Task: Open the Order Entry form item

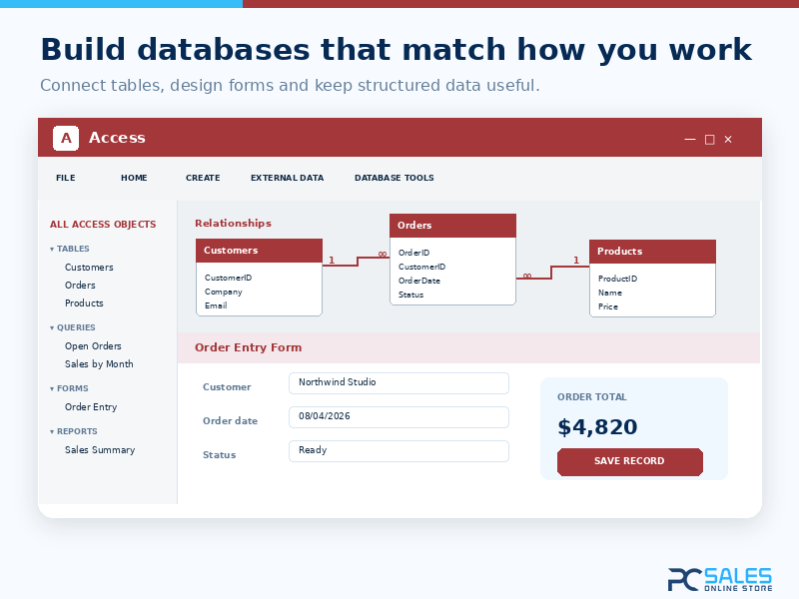Action: click(x=91, y=407)
